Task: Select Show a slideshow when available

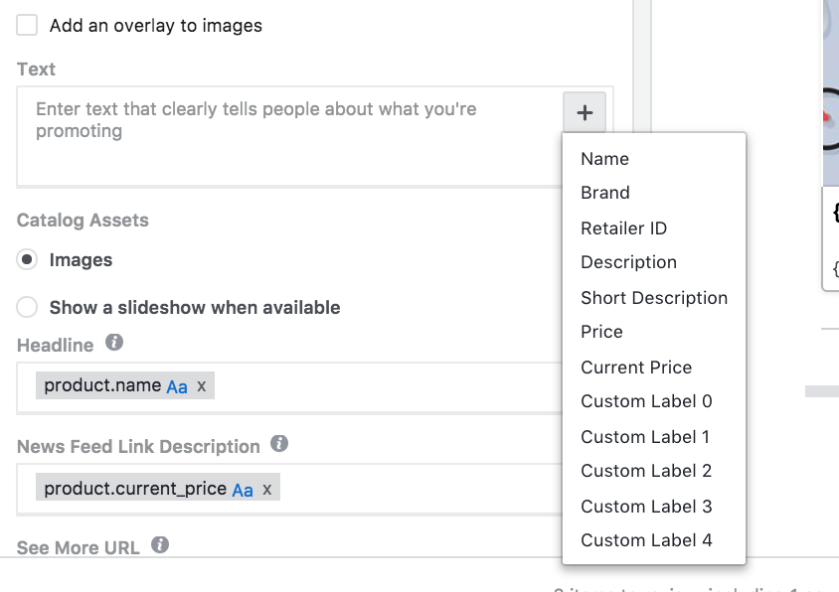Action: [27, 308]
